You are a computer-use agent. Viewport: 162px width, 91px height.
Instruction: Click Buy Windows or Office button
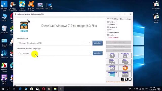pos(112,74)
